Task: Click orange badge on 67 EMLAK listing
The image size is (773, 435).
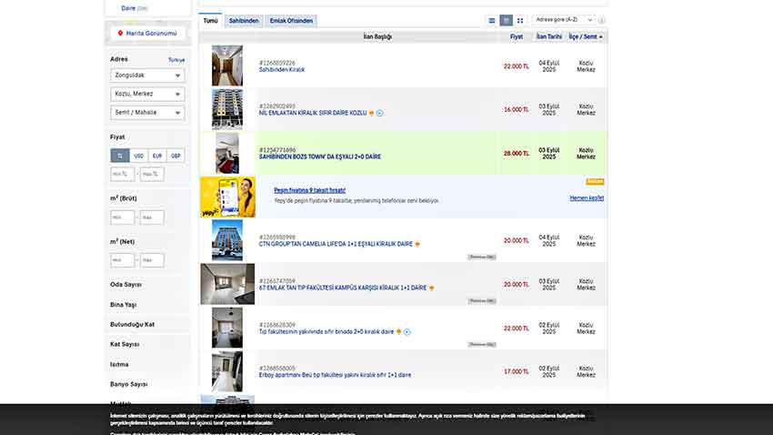Action: click(431, 288)
